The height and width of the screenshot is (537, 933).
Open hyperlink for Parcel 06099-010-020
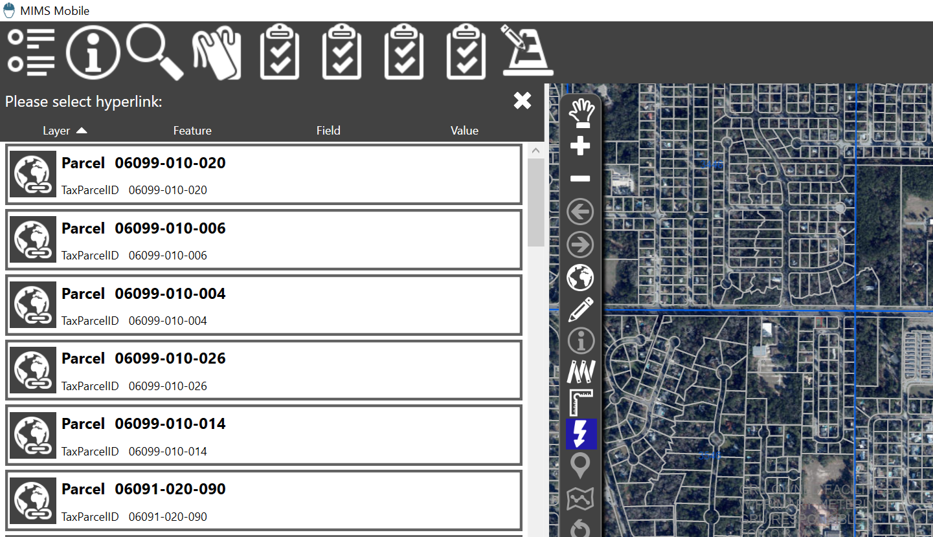[264, 175]
